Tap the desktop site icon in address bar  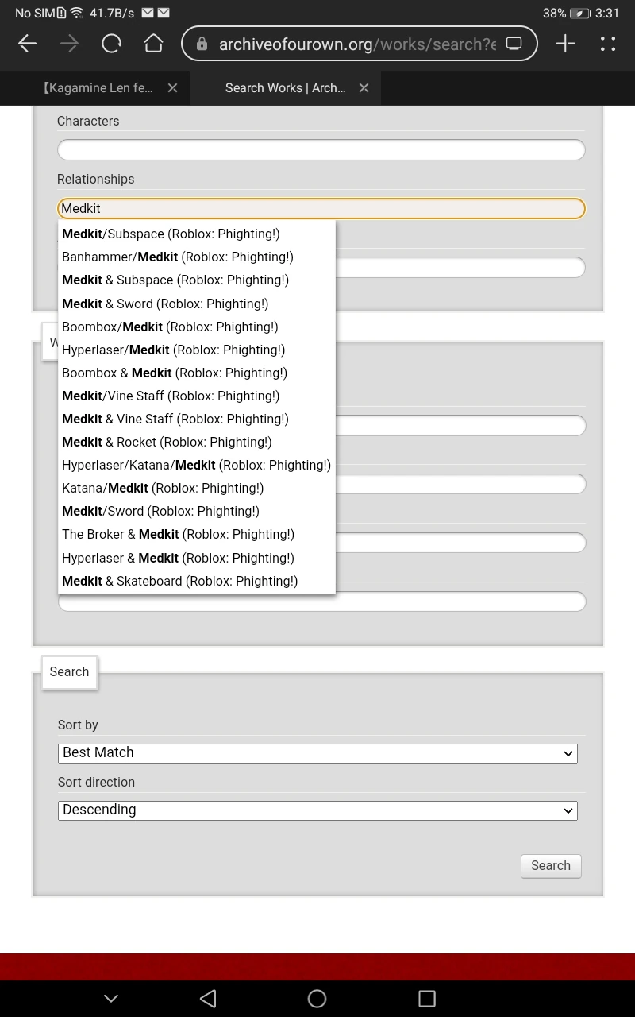click(514, 44)
